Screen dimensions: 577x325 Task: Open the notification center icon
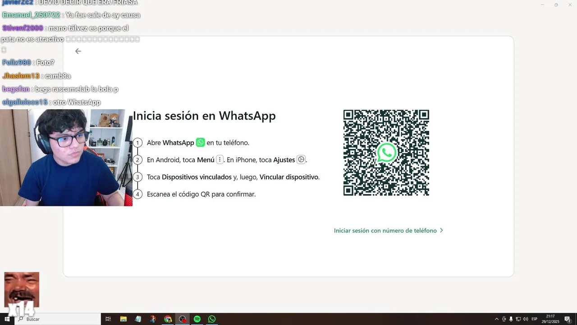[568, 319]
